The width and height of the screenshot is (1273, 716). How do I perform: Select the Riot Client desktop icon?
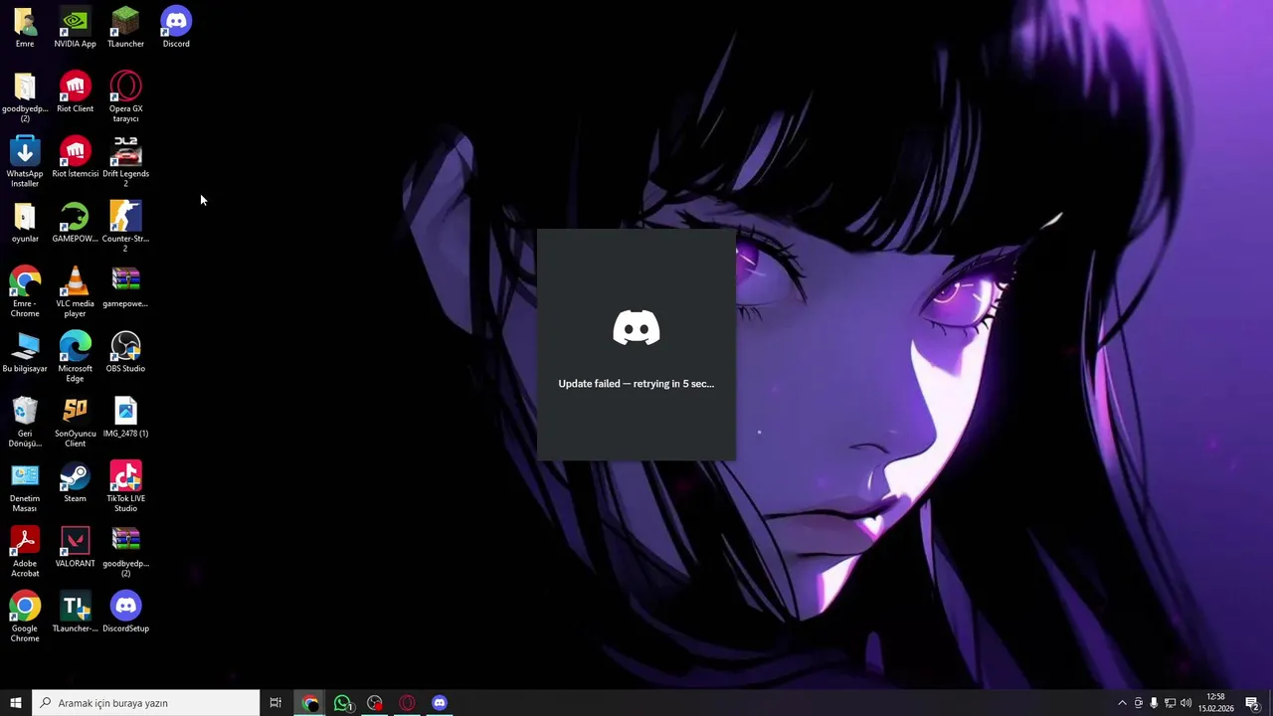75,91
